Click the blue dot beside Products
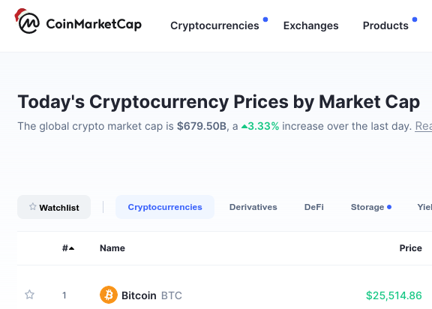The height and width of the screenshot is (309, 432). coord(415,19)
